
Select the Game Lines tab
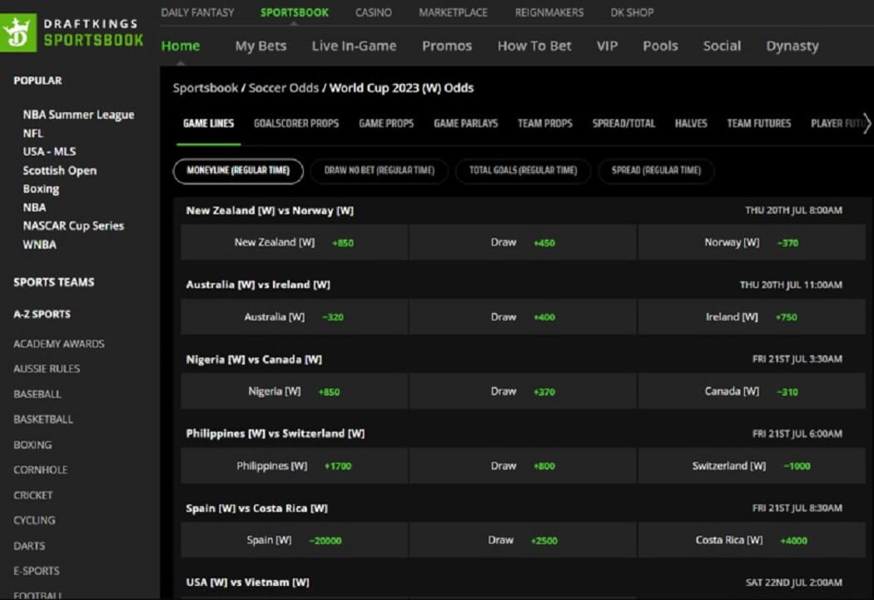208,124
